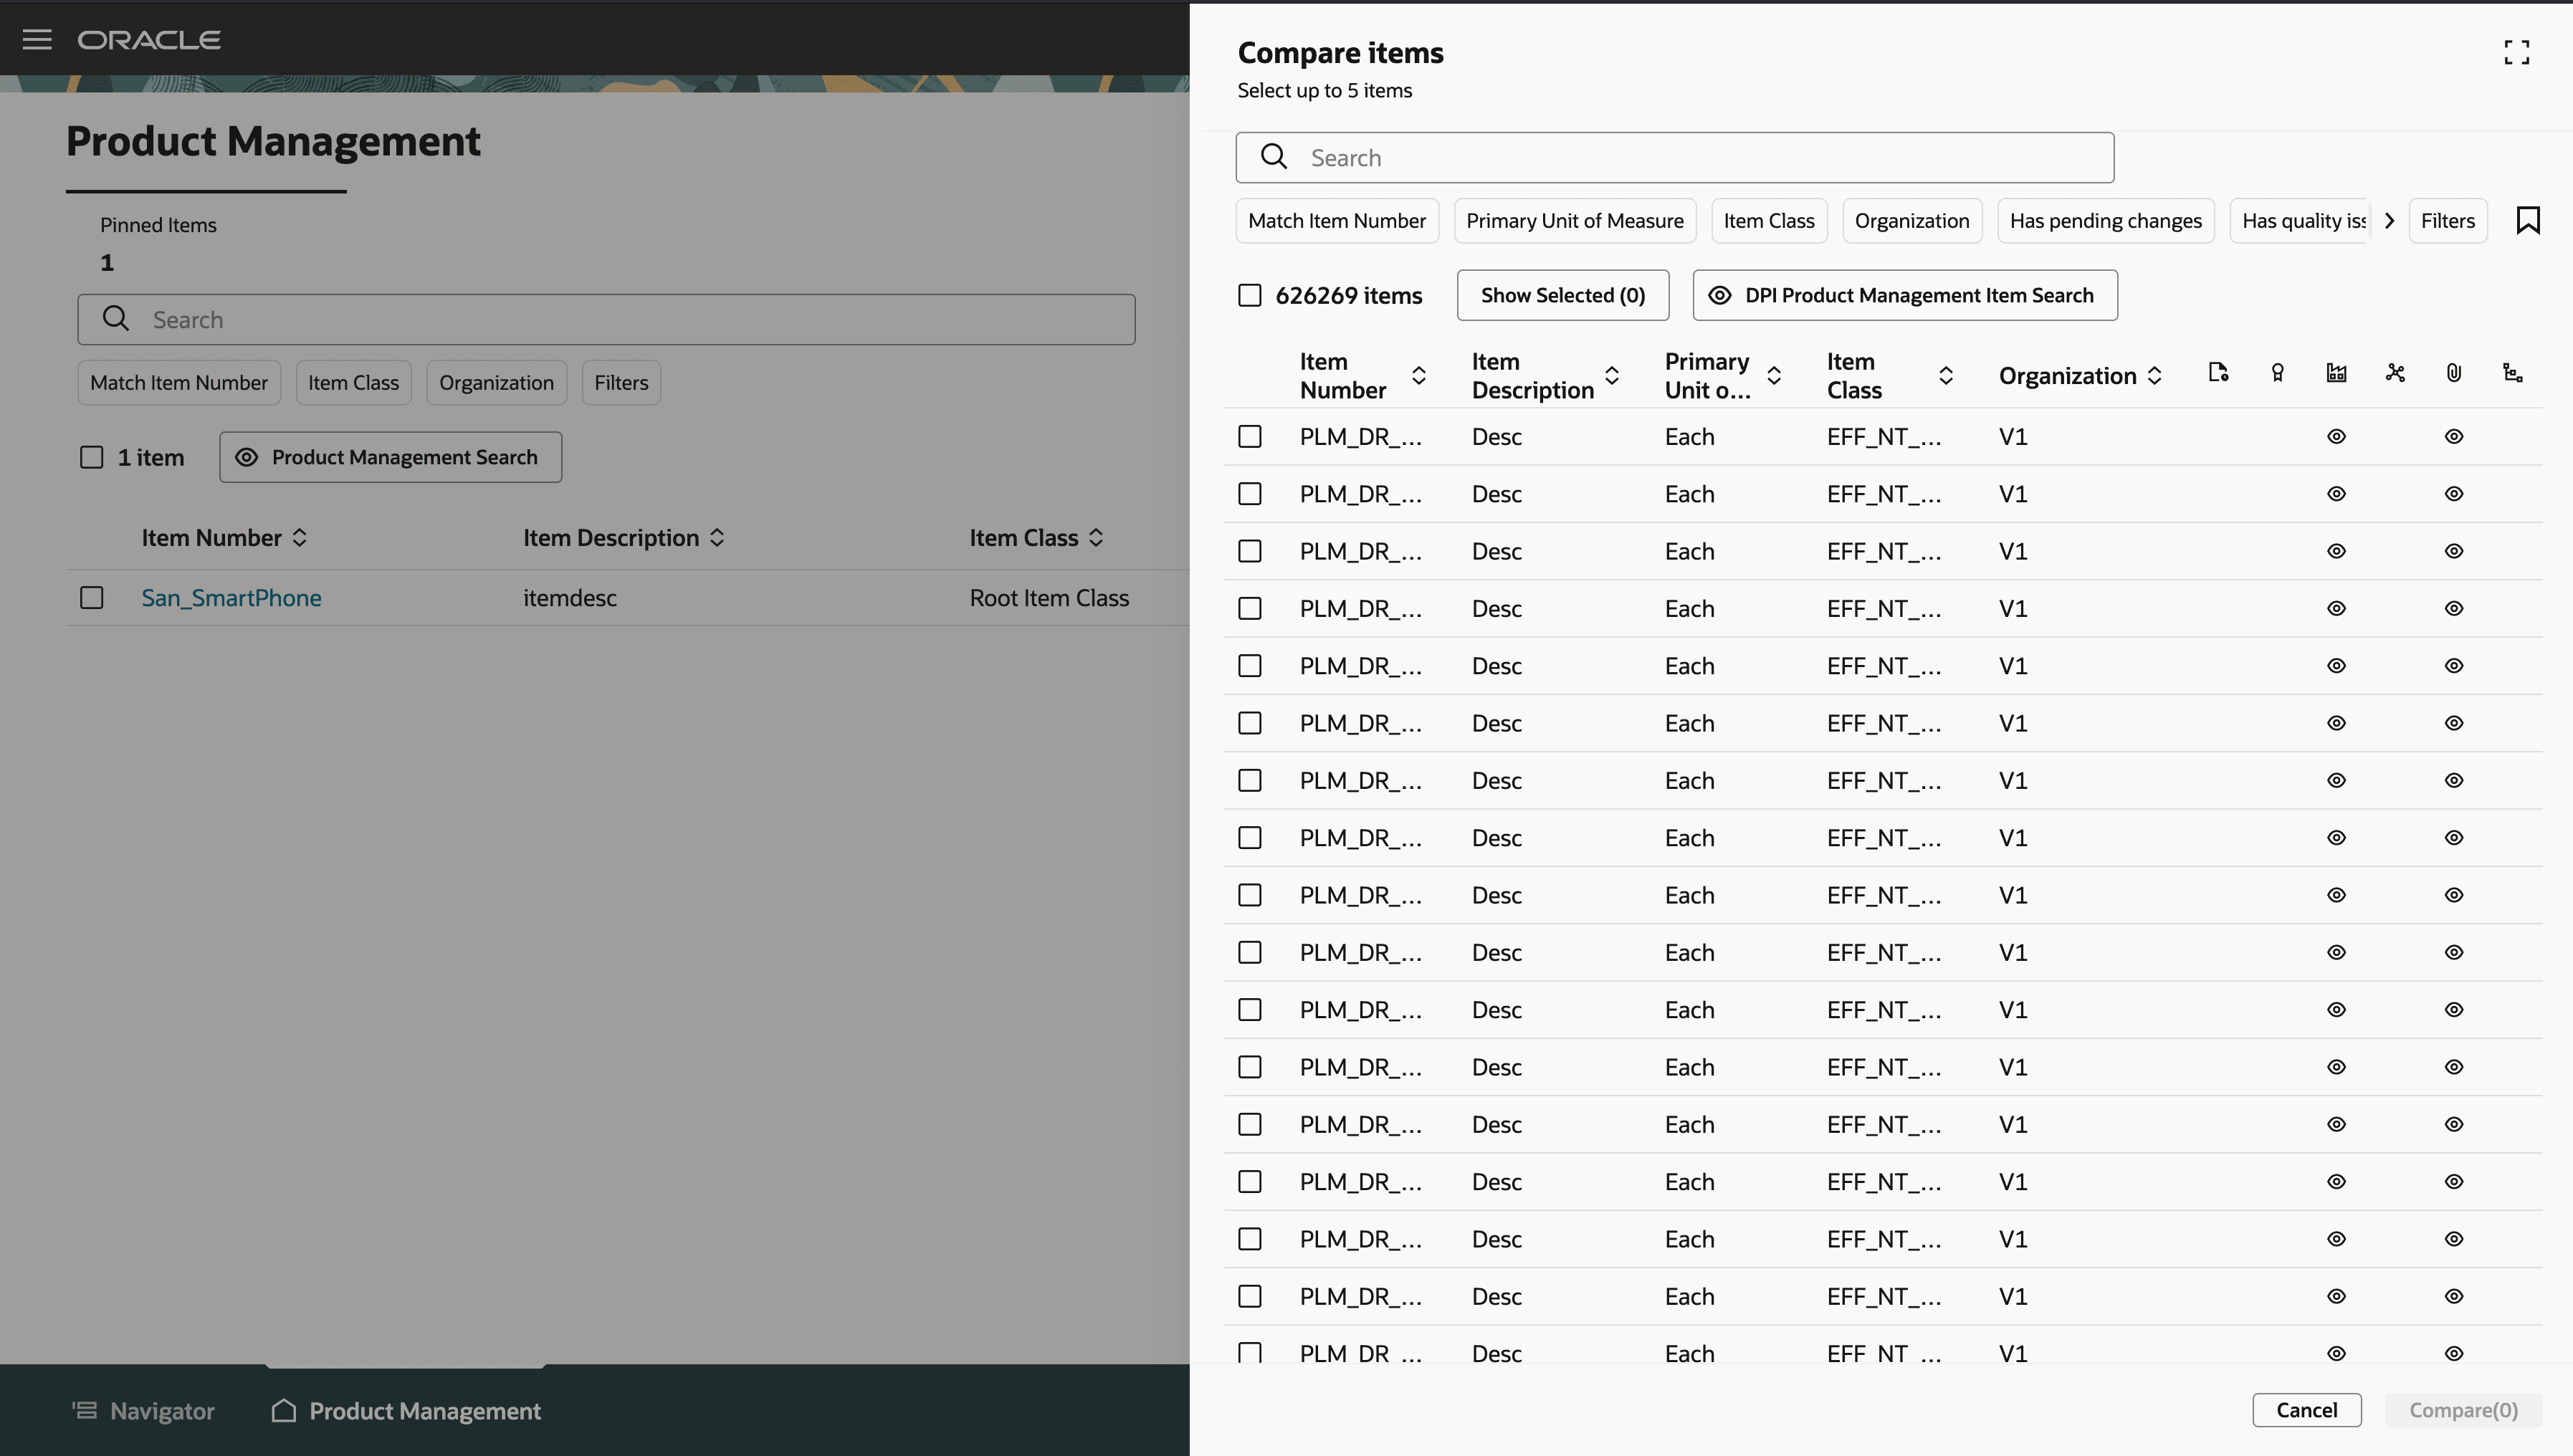Click the bookmark saved search icon
The width and height of the screenshot is (2573, 1456).
coord(2528,220)
